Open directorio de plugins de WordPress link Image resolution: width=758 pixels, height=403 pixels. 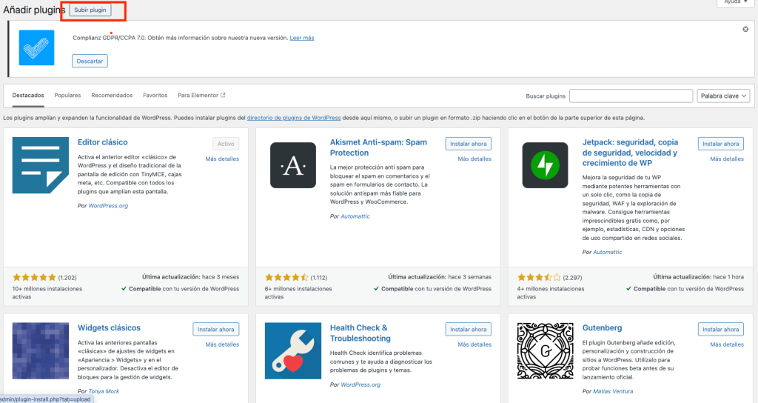[x=294, y=118]
